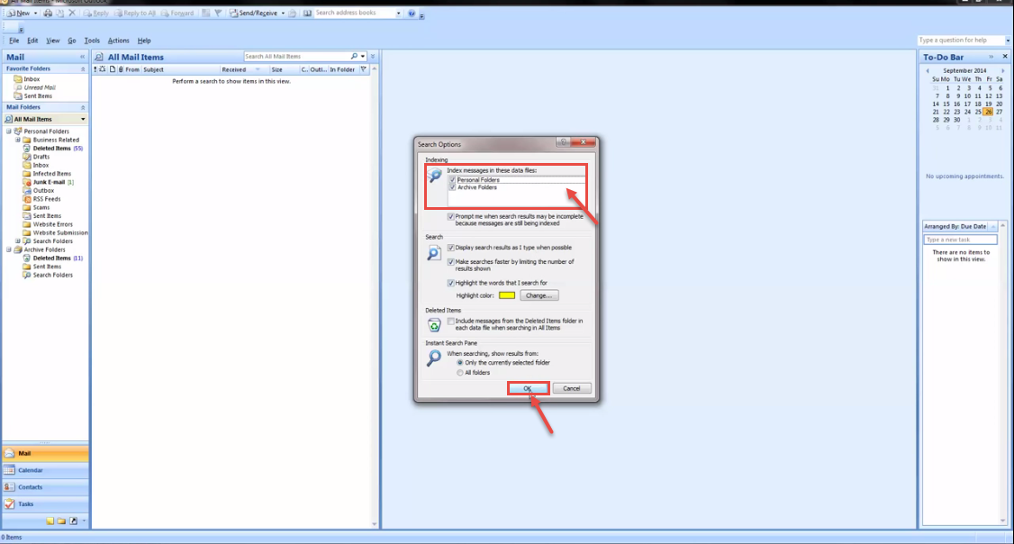Click the Mail navigation button

[45, 453]
